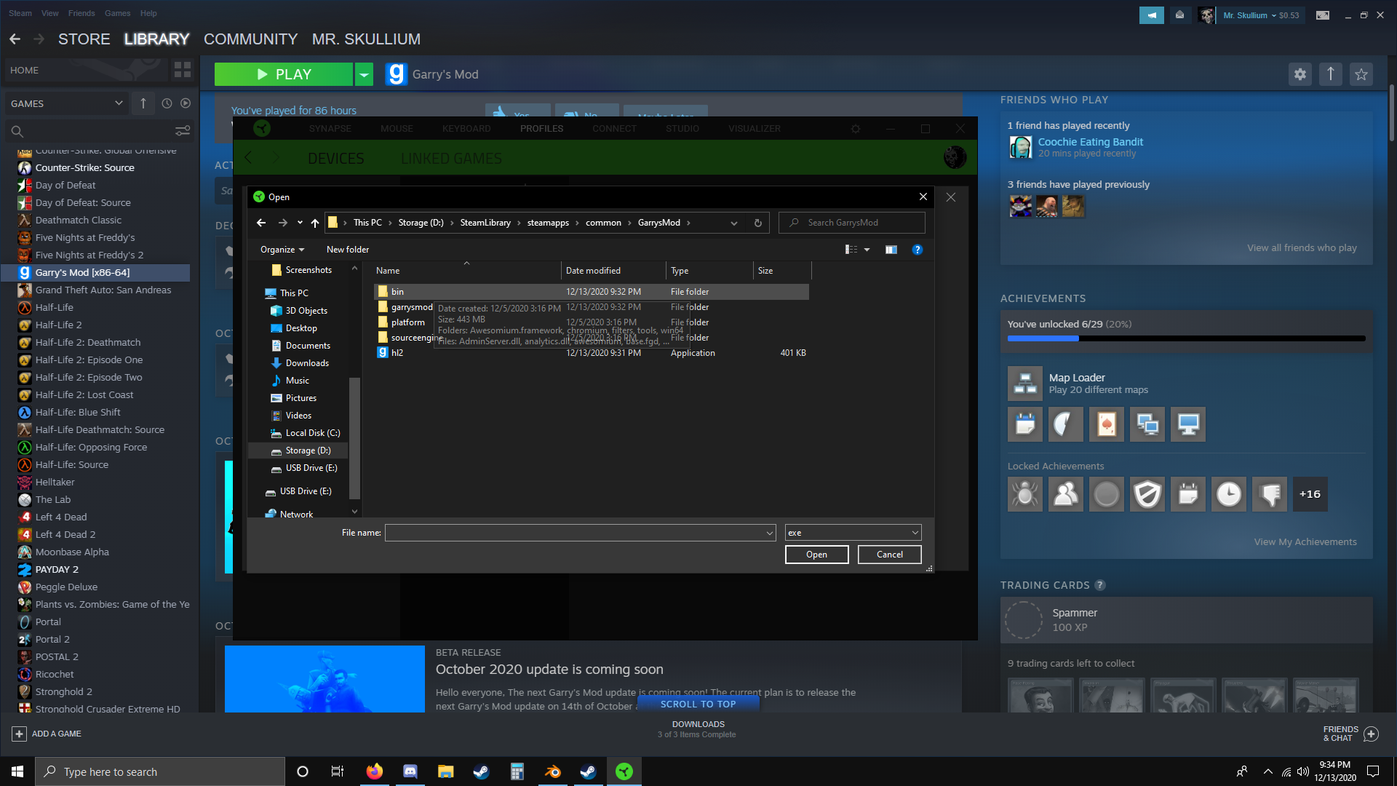
Task: Expand the exe file type dropdown
Action: 915,533
